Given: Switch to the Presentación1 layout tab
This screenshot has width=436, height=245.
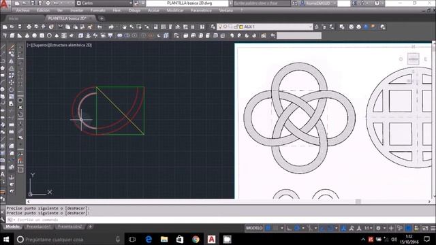Looking at the screenshot, I should click(x=39, y=227).
